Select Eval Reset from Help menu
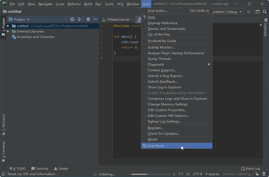Screen dimensions: 269x177 156,146
